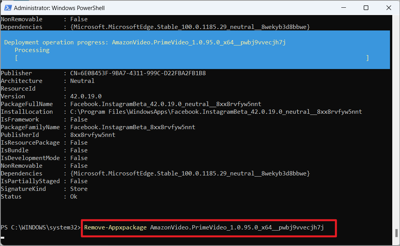Click the bottom Dependencies MicrosoftEdge value

tap(190, 174)
